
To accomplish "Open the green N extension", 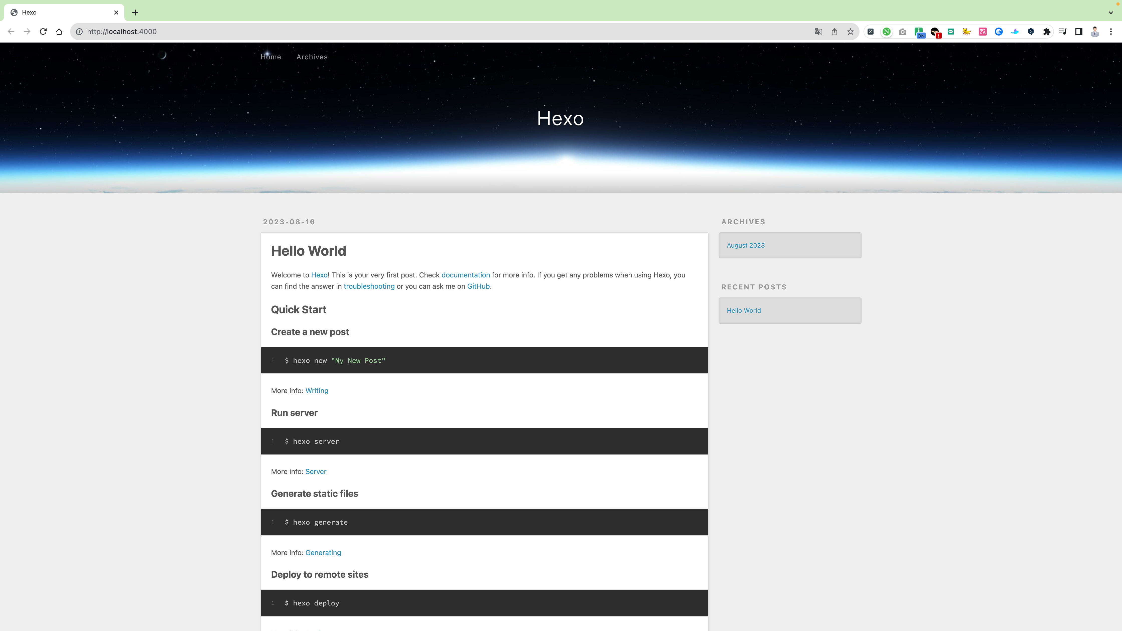I will click(886, 31).
